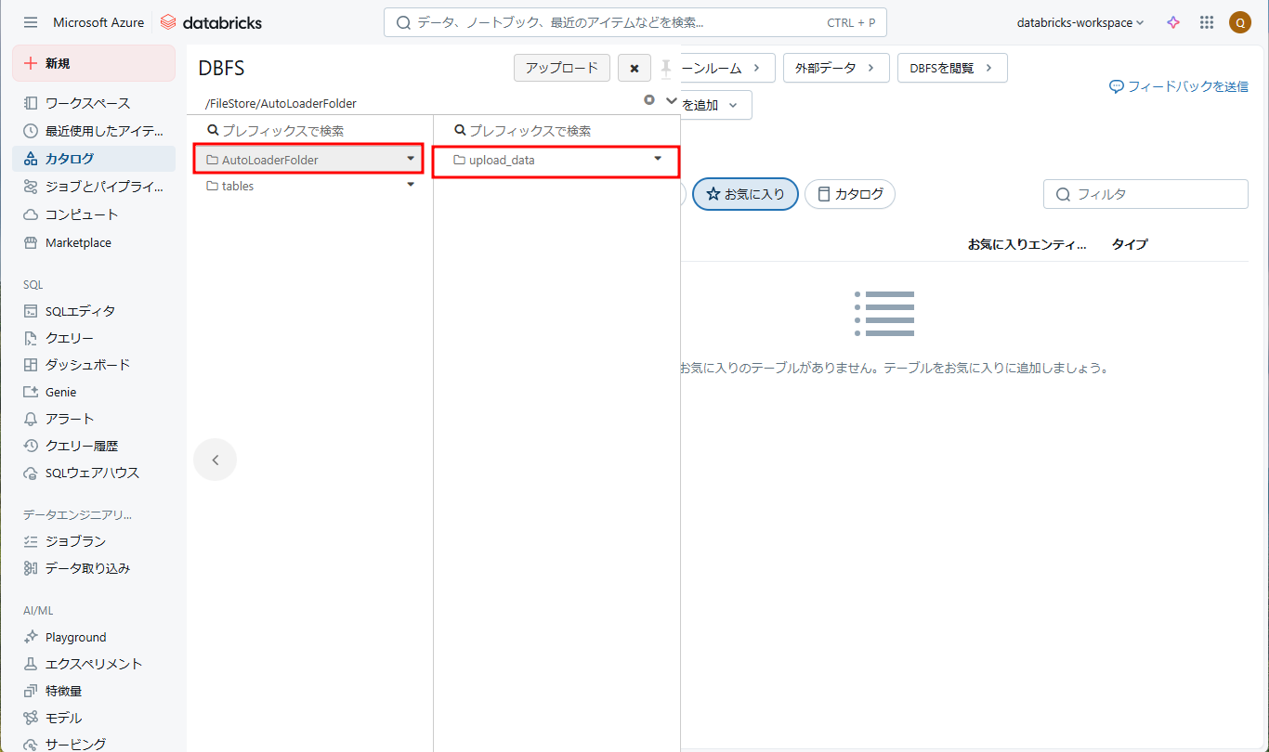Expand the upload_data folder dropdown arrow
The width and height of the screenshot is (1269, 752).
[x=658, y=159]
